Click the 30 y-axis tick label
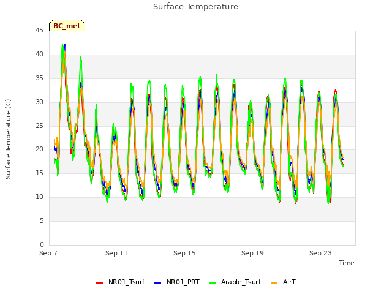This screenshot has width=392, height=294. (x=39, y=102)
